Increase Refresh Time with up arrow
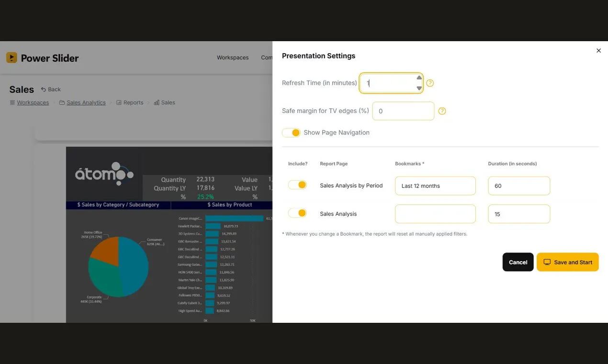Image resolution: width=608 pixels, height=364 pixels. pos(419,78)
